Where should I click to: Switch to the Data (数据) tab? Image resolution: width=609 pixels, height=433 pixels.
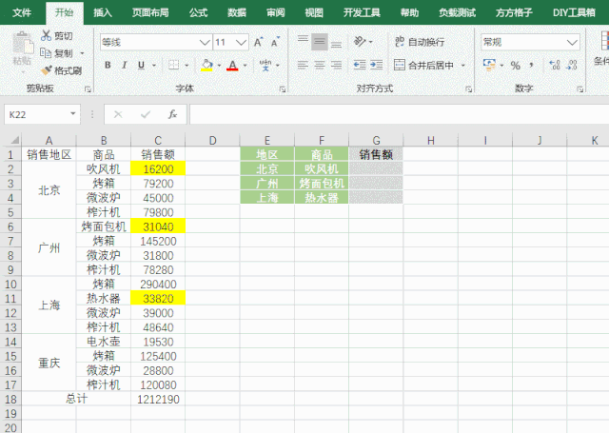[237, 12]
